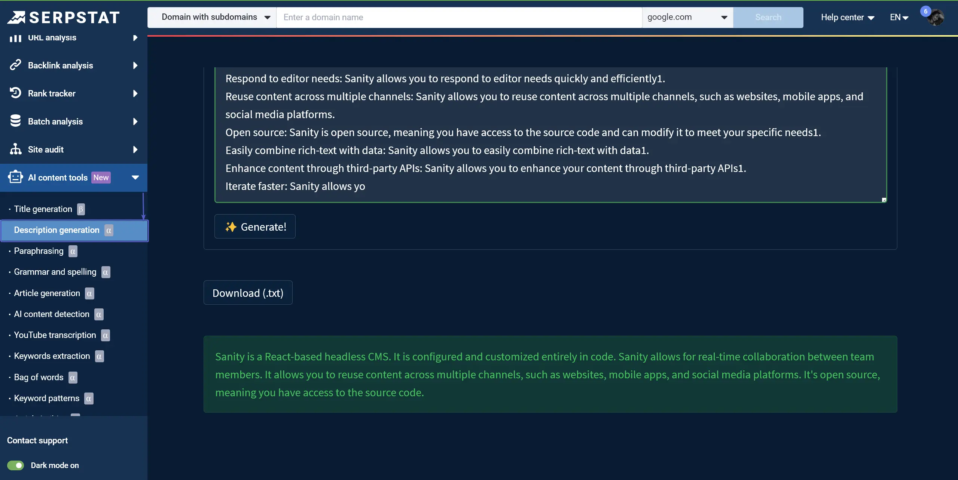This screenshot has width=958, height=480.
Task: Toggle the Dark mode switch off
Action: pos(15,465)
